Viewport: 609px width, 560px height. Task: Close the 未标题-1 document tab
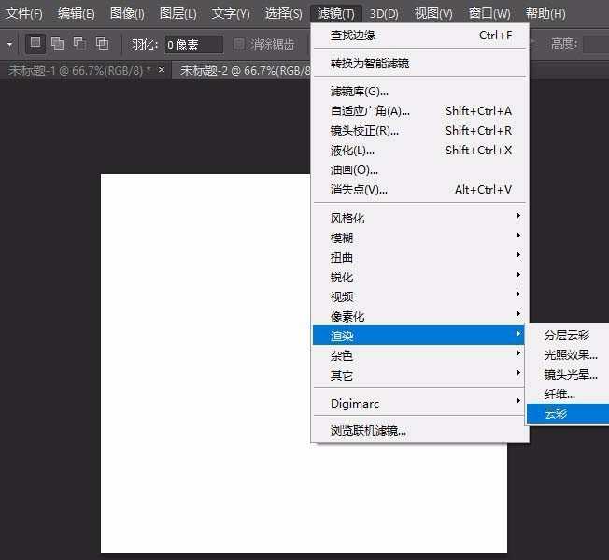(162, 70)
